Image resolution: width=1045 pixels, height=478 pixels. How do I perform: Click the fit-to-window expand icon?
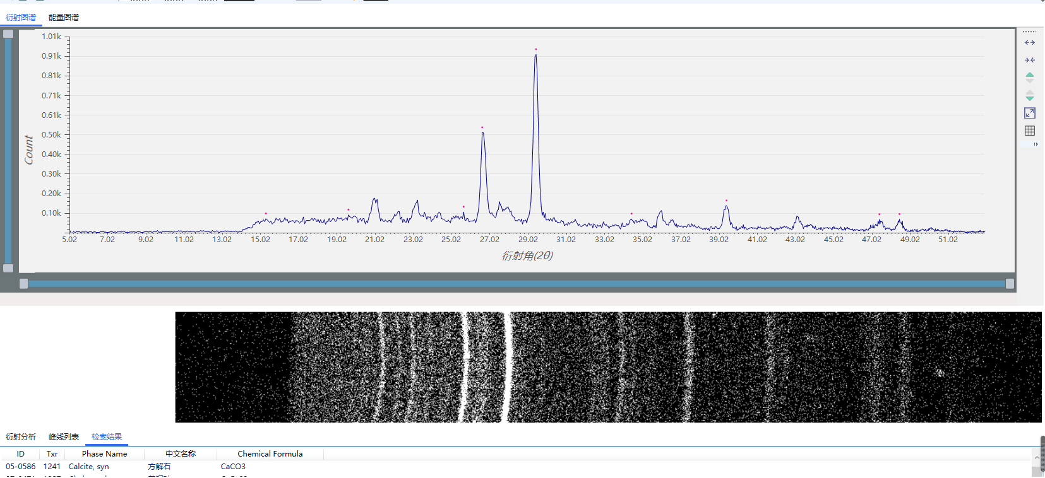(1030, 113)
